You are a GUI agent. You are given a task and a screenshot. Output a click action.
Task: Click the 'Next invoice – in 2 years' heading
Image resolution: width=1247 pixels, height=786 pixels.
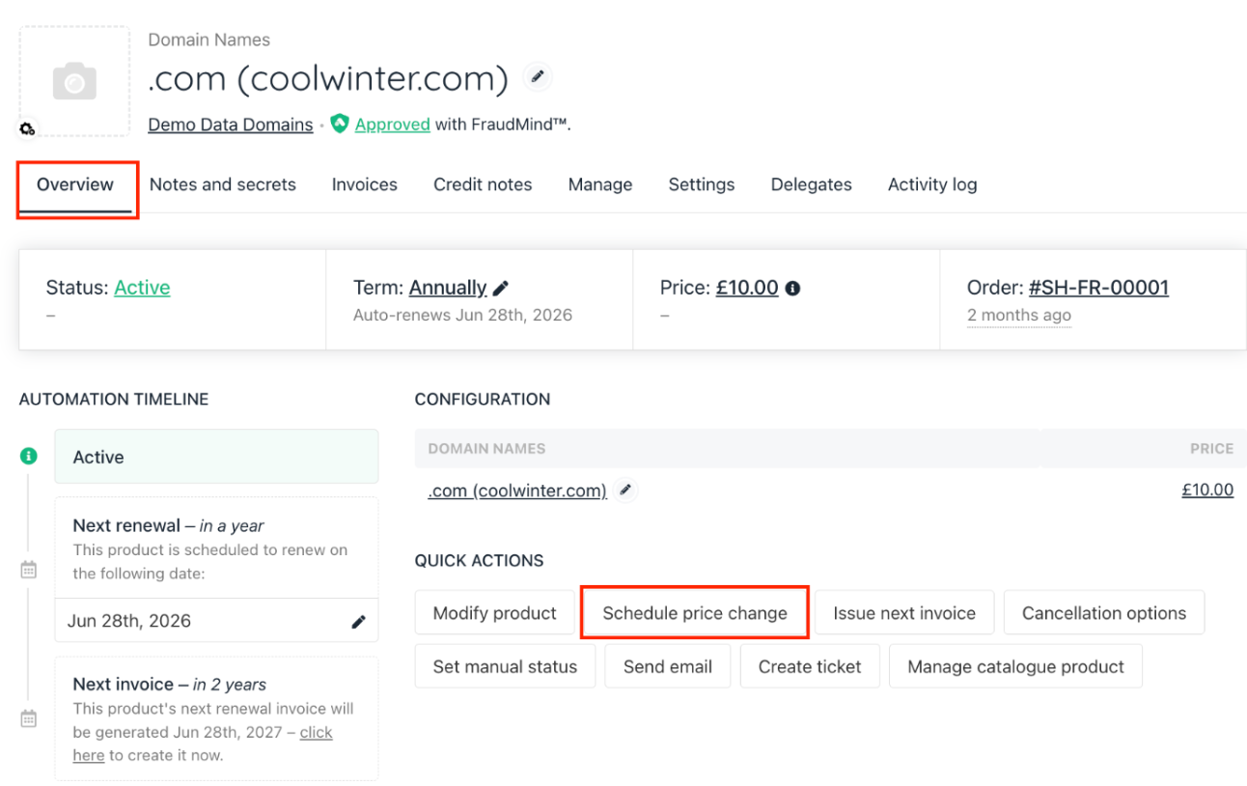coord(169,685)
